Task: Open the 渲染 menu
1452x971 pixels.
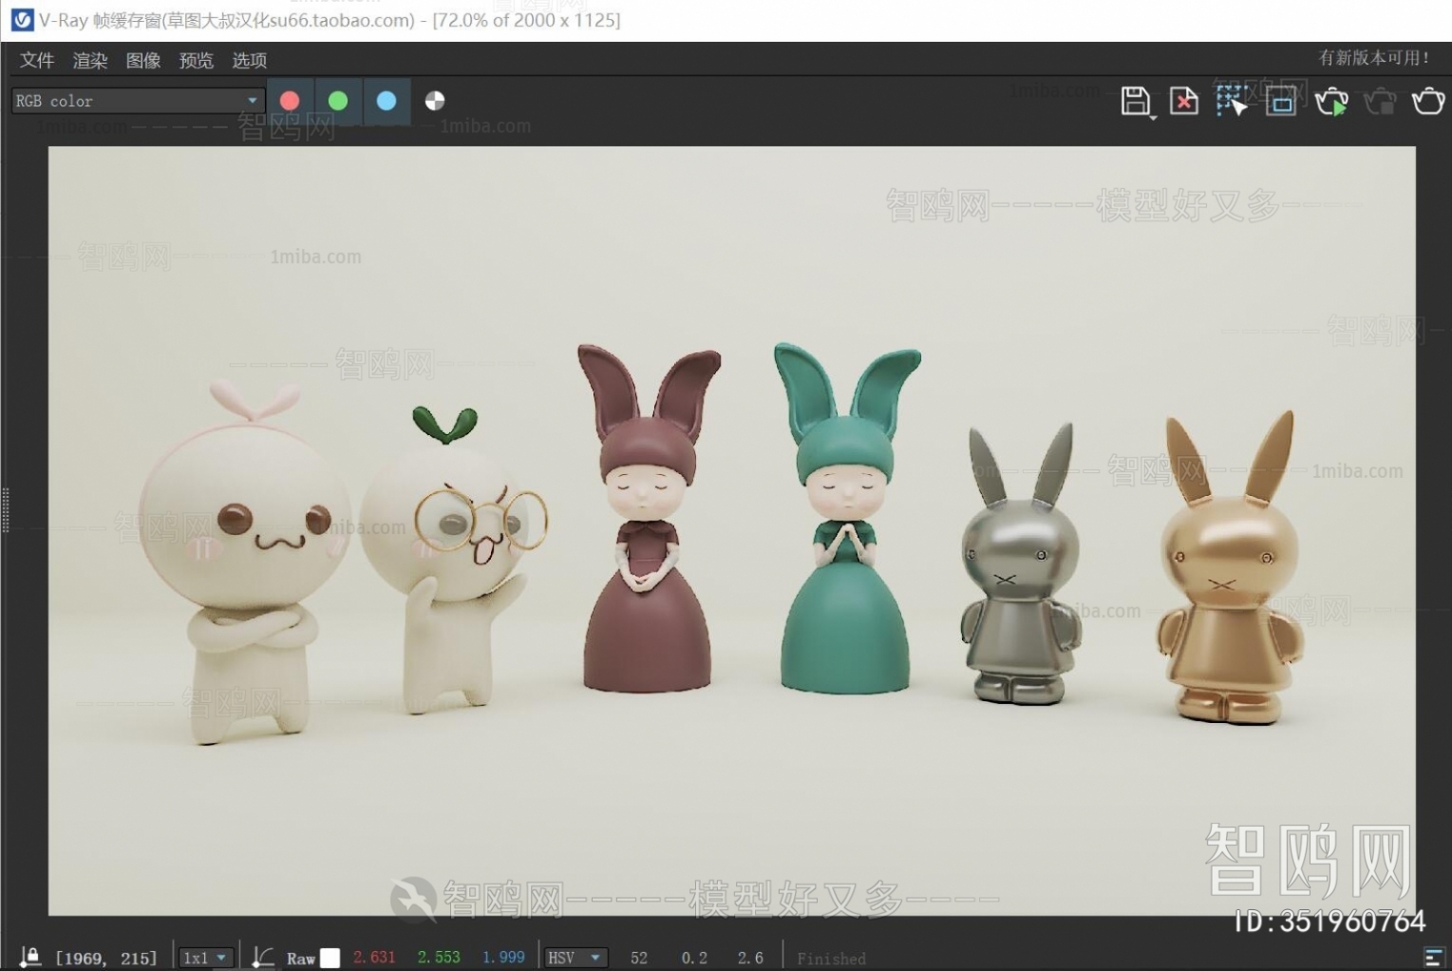Action: (x=90, y=60)
